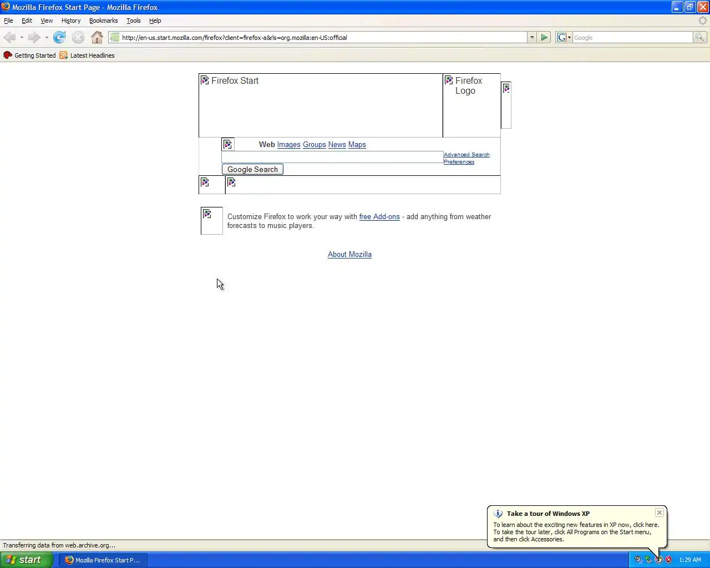Click the red security shield tray icon

pyautogui.click(x=668, y=560)
